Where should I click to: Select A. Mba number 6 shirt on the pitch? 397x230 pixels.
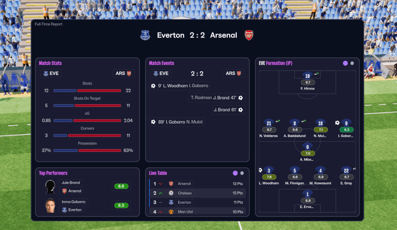[307, 147]
